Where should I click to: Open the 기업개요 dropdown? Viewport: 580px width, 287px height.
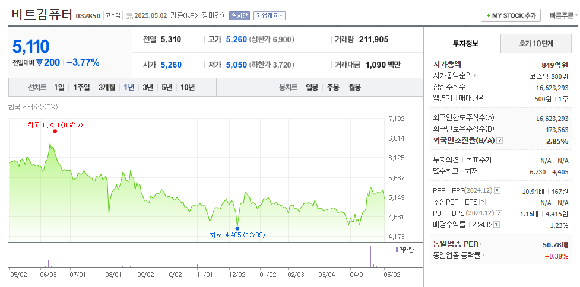[x=270, y=15]
